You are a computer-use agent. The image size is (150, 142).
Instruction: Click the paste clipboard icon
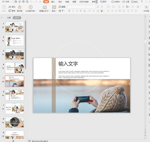(x=4, y=7)
